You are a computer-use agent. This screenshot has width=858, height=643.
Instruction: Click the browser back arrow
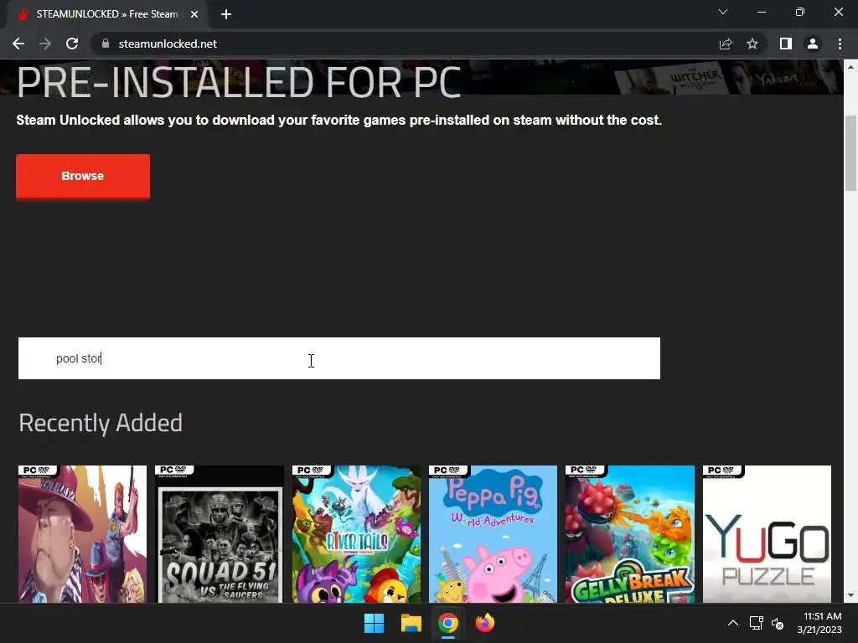(x=18, y=44)
